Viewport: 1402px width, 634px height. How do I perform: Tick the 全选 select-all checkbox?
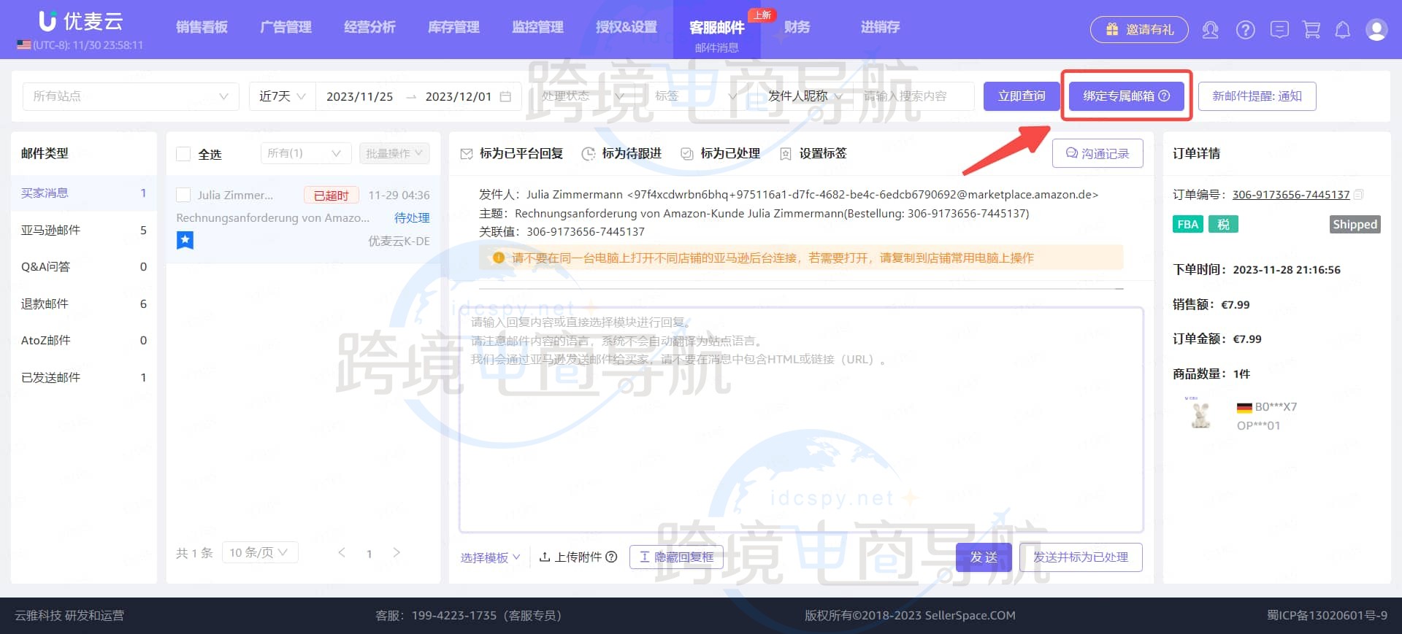pos(183,154)
